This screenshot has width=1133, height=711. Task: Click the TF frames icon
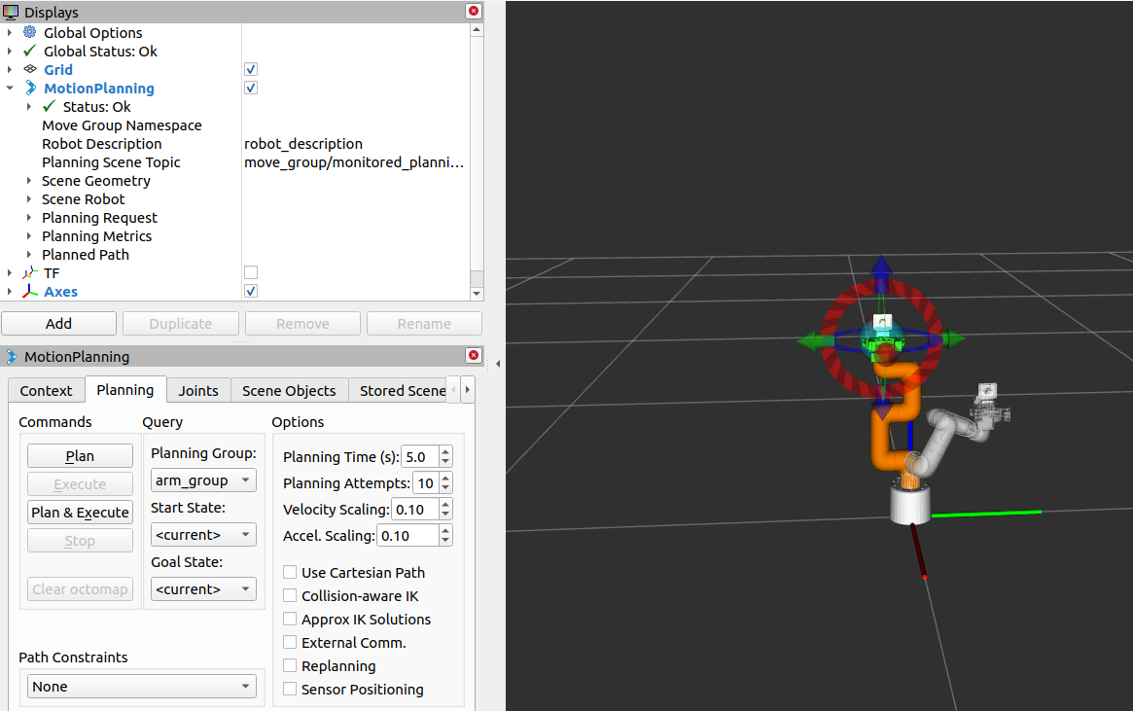[29, 273]
